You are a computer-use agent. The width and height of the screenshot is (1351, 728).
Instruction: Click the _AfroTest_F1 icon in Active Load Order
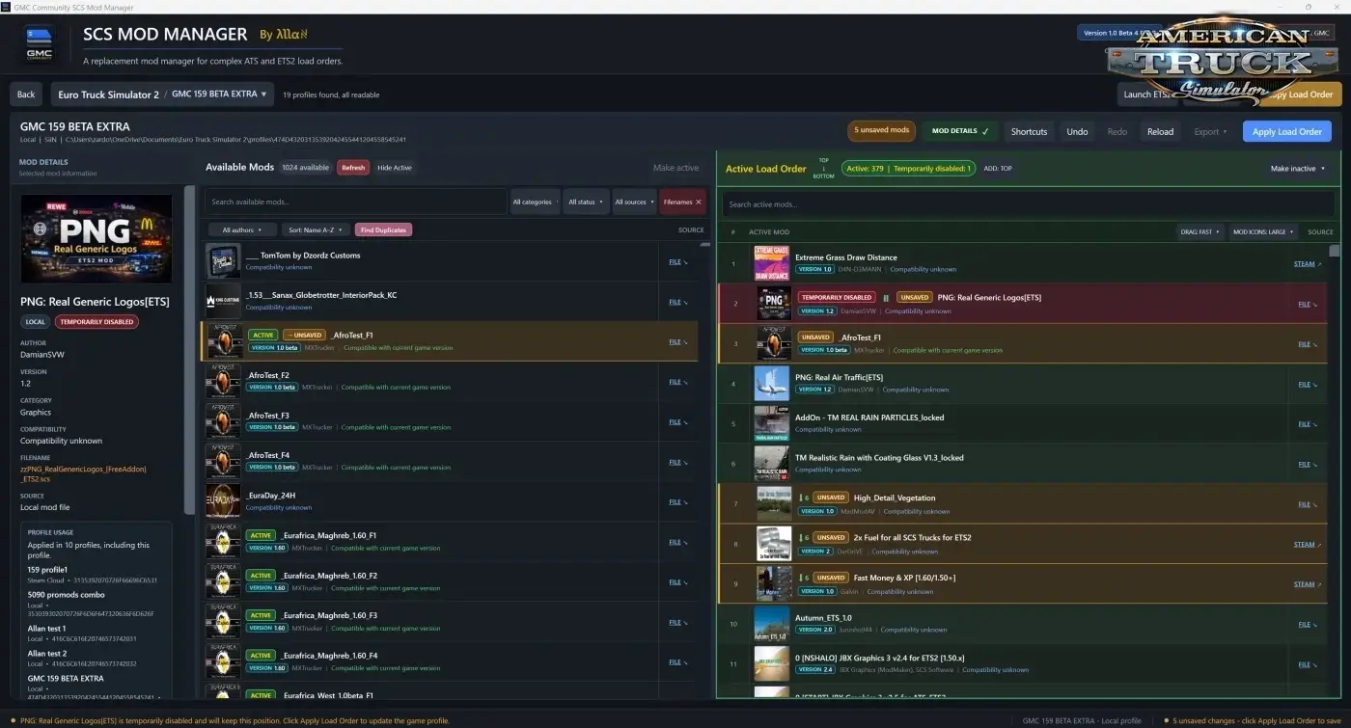pos(774,343)
